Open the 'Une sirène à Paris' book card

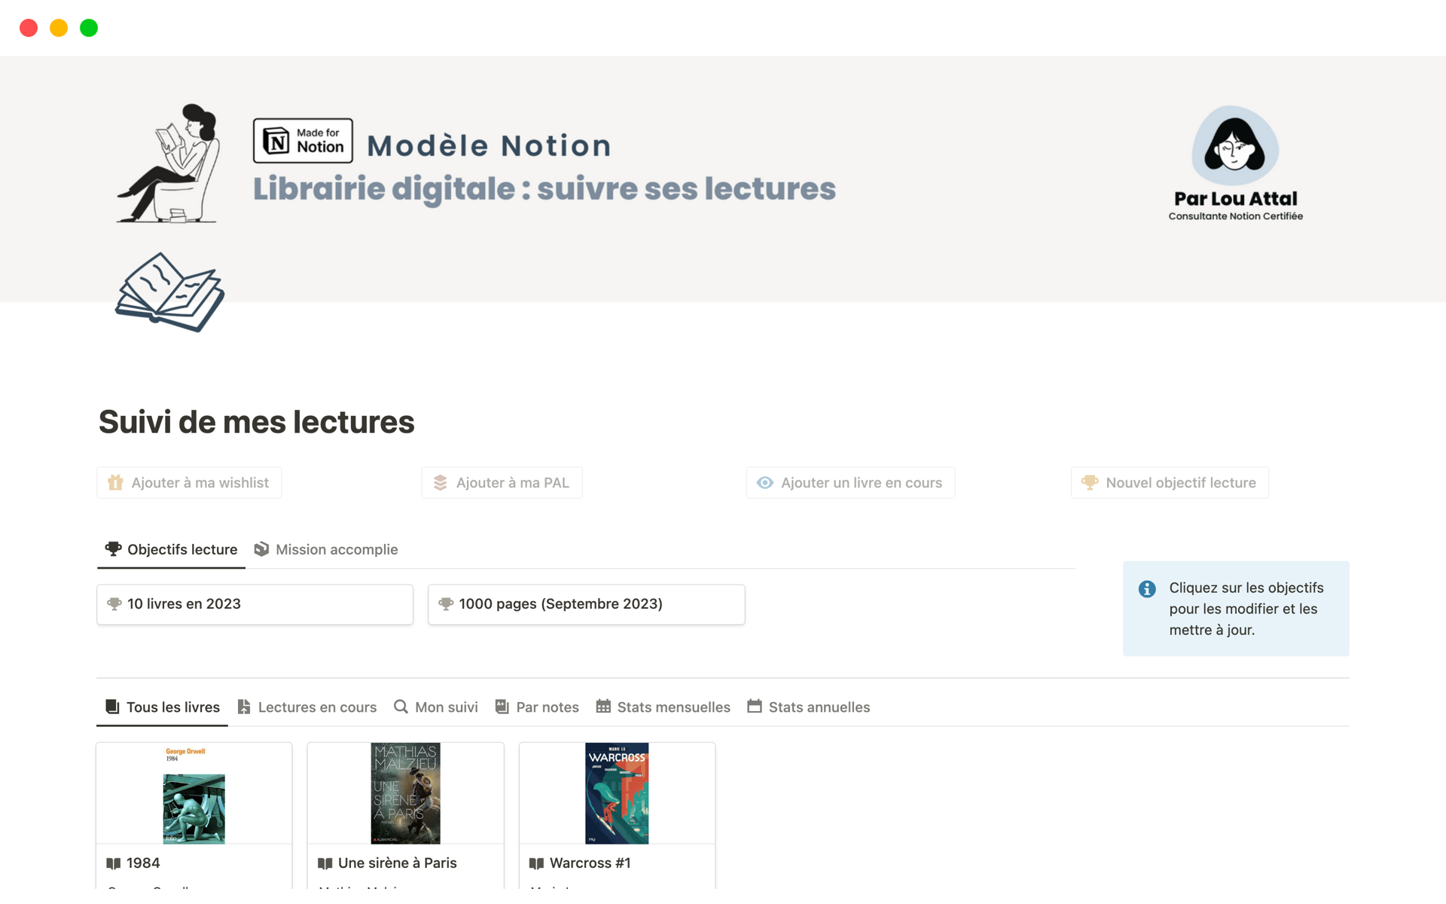point(405,793)
